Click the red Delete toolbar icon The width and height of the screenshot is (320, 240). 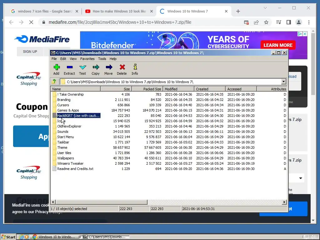pos(122,70)
